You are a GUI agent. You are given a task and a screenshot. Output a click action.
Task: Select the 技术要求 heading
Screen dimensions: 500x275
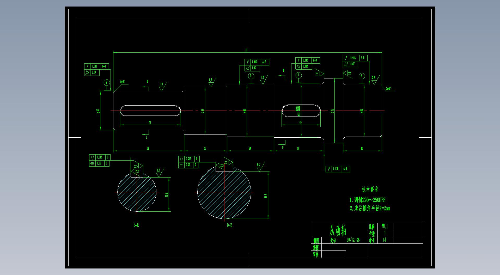[x=370, y=190]
